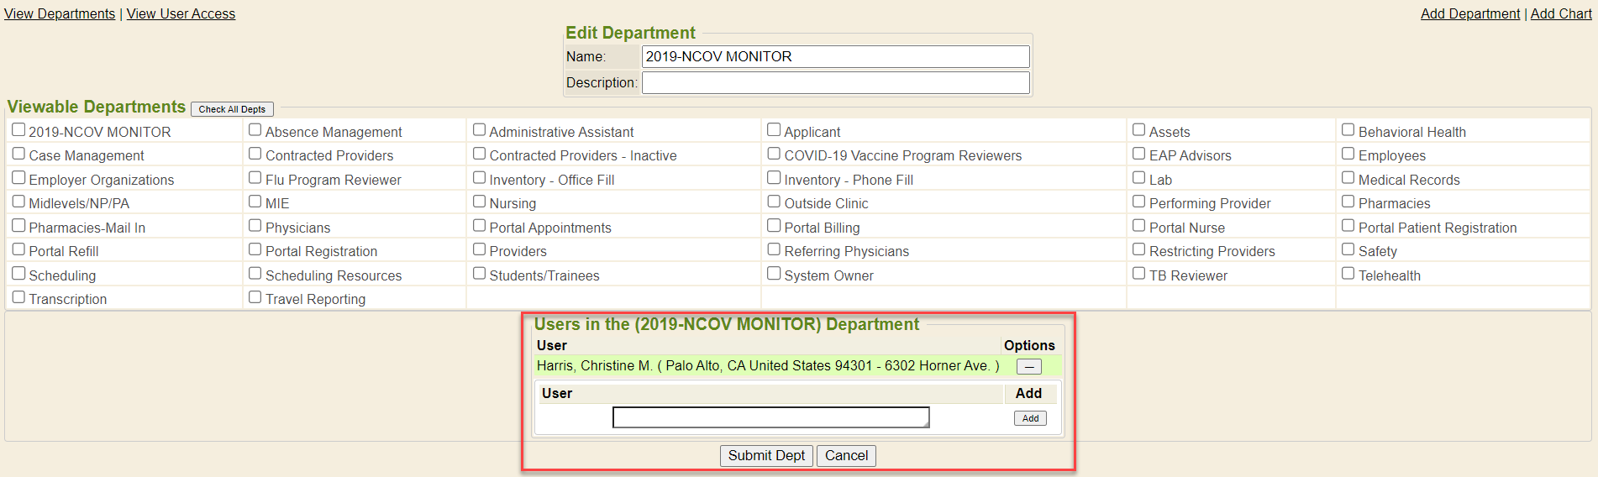1598x477 pixels.
Task: Click Add Department link
Action: coord(1470,13)
